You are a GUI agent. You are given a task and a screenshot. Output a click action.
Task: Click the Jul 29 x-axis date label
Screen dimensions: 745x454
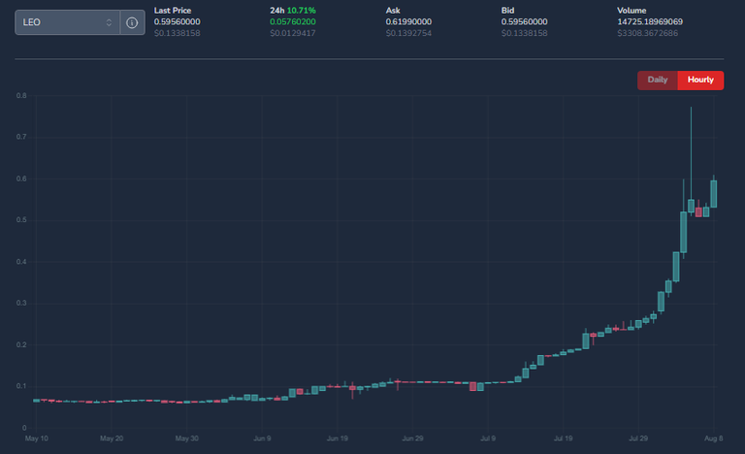click(638, 438)
